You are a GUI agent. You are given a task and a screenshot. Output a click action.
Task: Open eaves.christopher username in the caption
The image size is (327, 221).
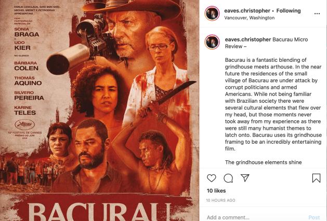tap(248, 39)
